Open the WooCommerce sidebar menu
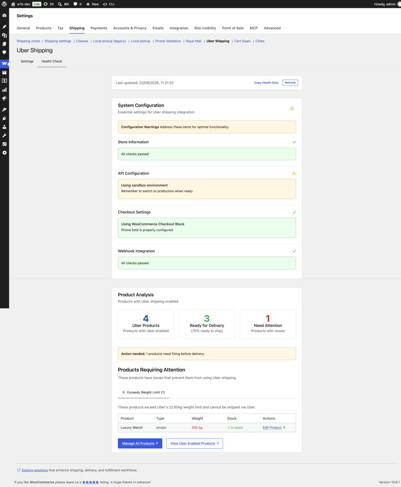The width and height of the screenshot is (401, 487). 5,63
